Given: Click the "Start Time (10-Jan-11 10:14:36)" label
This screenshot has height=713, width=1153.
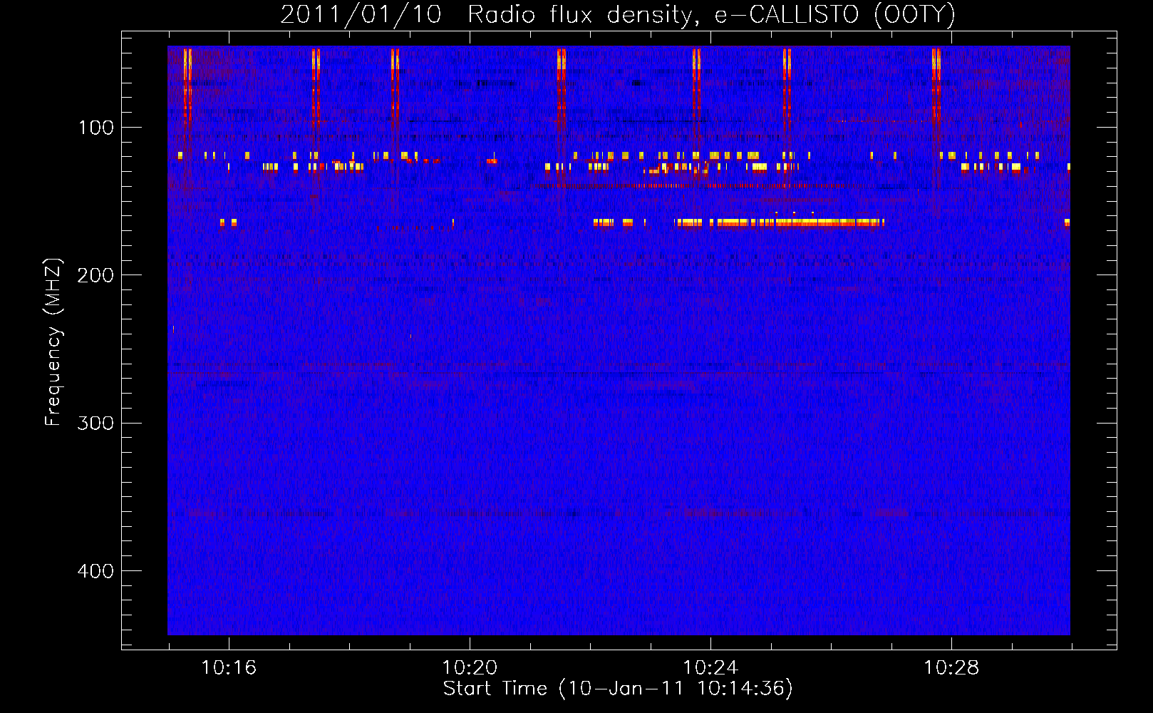Looking at the screenshot, I should [x=618, y=689].
